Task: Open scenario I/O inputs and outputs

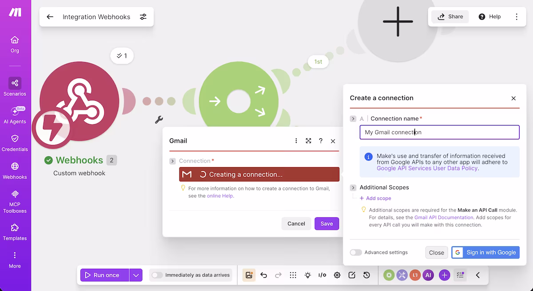Action: point(322,275)
